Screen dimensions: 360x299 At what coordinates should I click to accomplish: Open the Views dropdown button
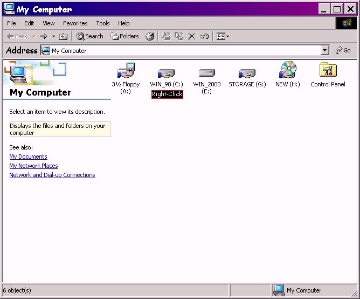click(x=223, y=36)
